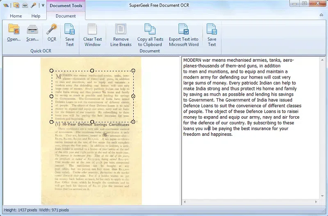Export Text into Microsoft Word
Screen dimensions: 328x216
tap(183, 35)
